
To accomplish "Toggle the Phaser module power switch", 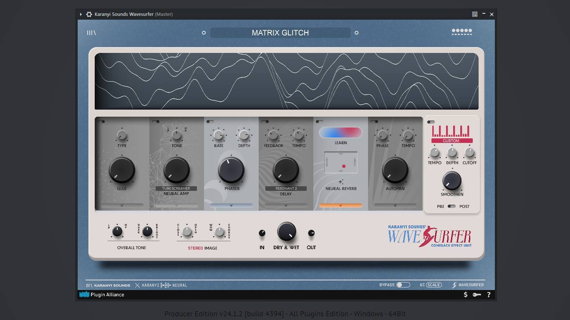I will 210,122.
